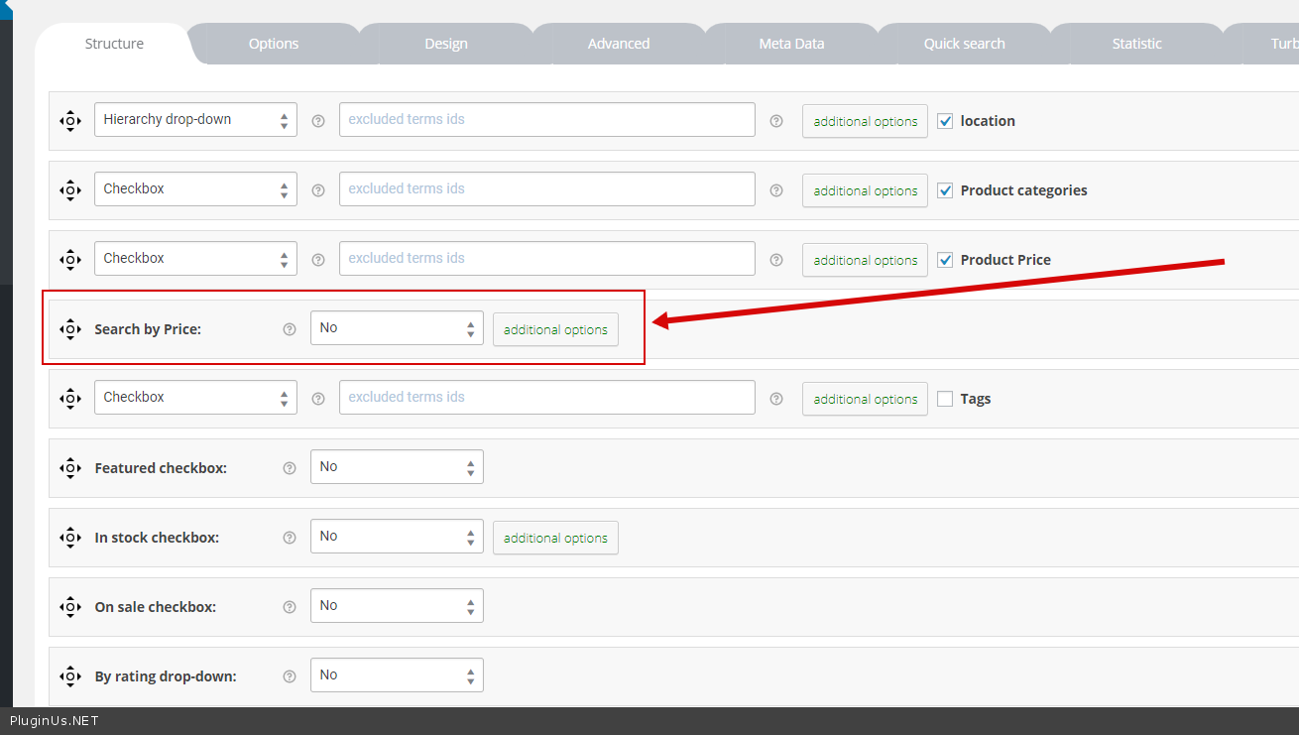Click drag handle beside Featured checkbox row

tap(69, 468)
